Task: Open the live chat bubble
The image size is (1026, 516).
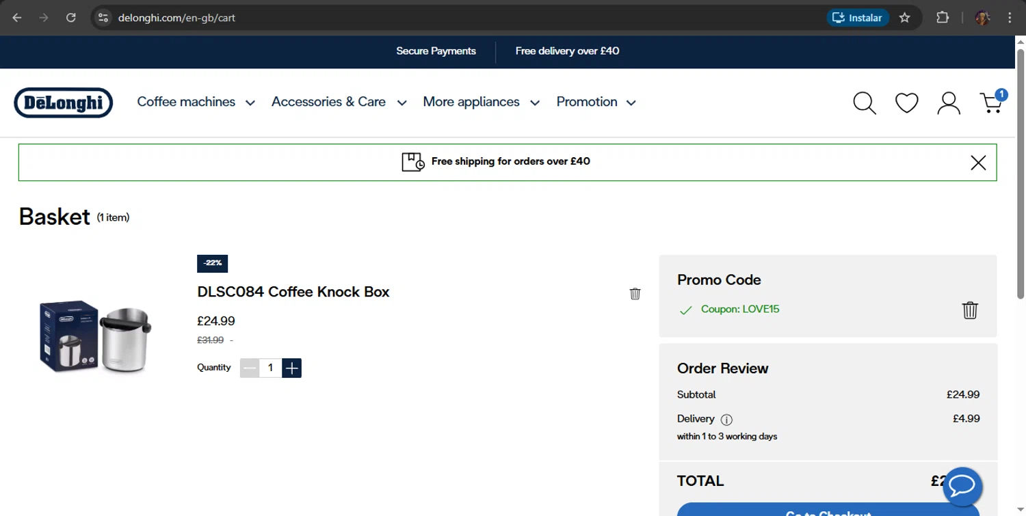Action: (x=962, y=486)
